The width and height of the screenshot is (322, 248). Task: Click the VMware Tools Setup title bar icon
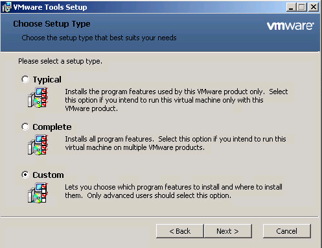(x=6, y=7)
